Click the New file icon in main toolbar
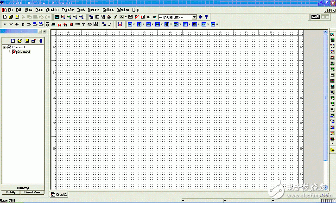 (4, 17)
